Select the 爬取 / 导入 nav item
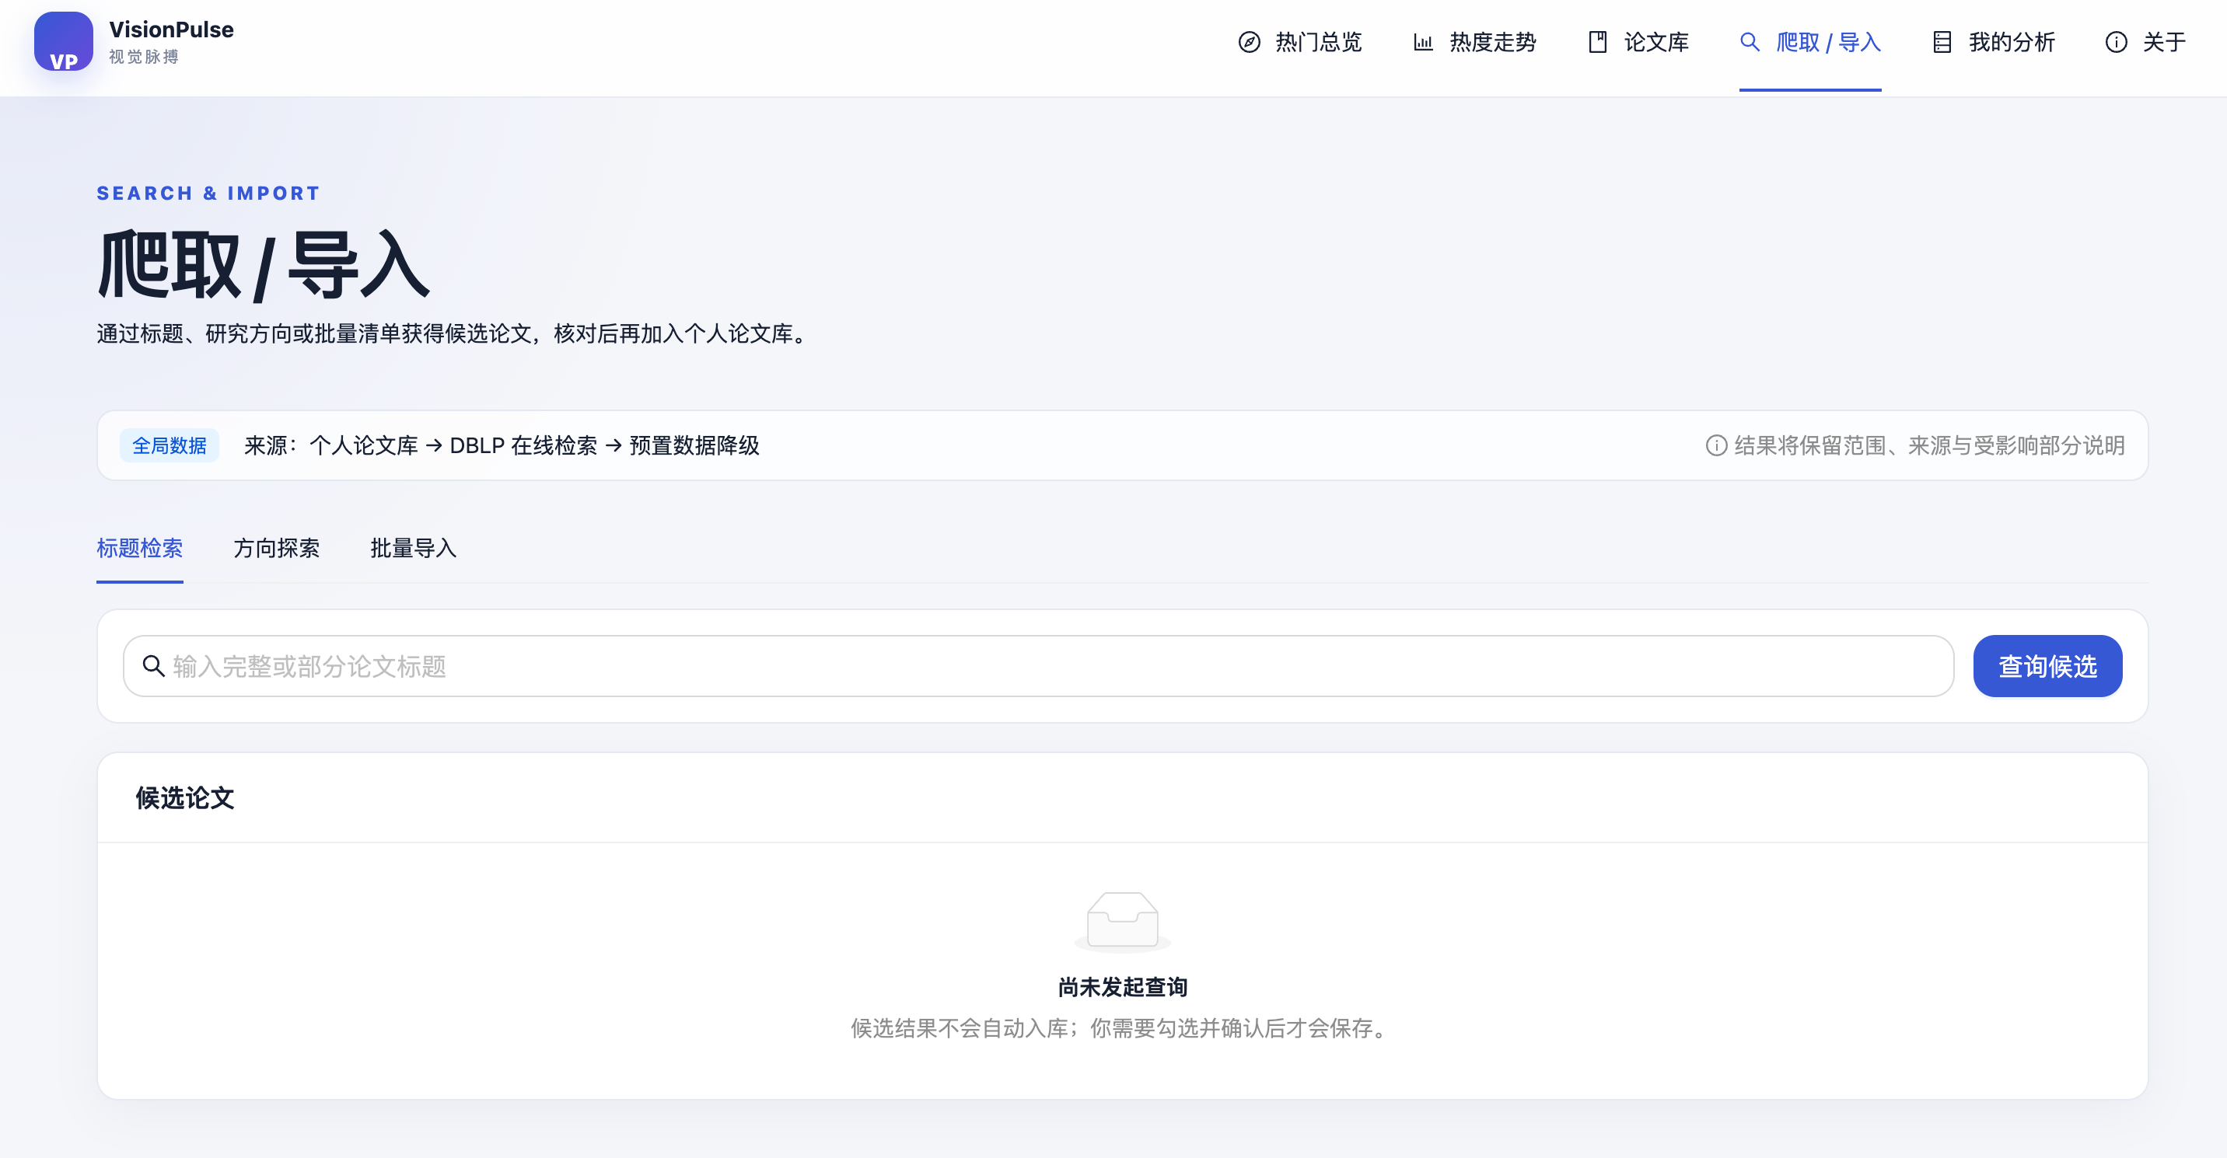2227x1158 pixels. tap(1810, 42)
